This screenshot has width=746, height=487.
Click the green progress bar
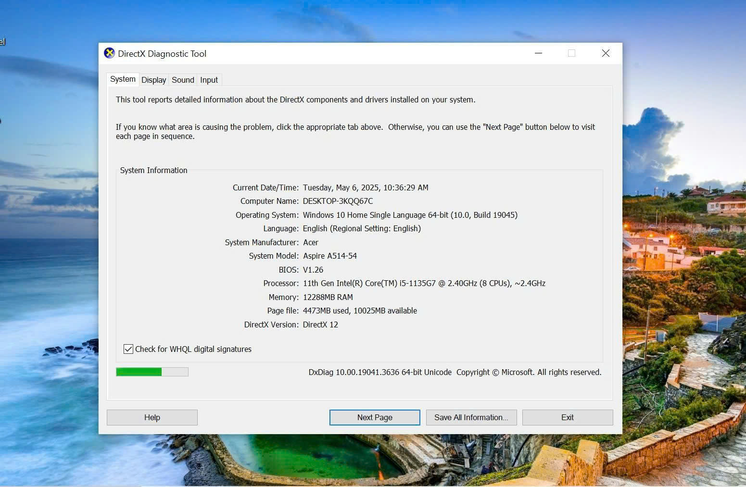[x=152, y=372]
